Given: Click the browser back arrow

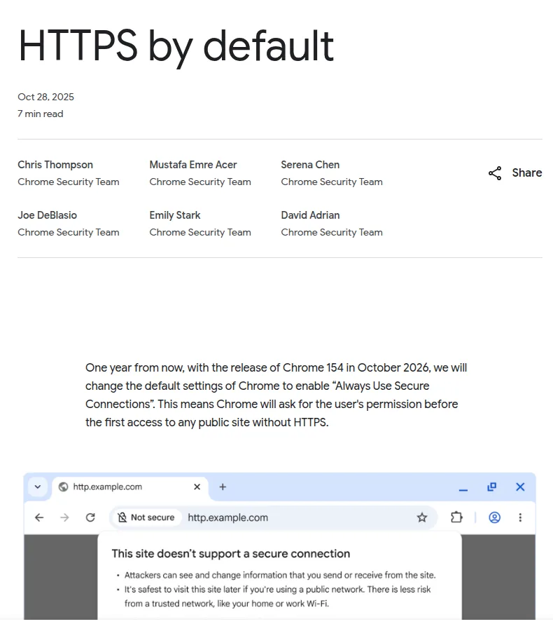Looking at the screenshot, I should pyautogui.click(x=39, y=517).
